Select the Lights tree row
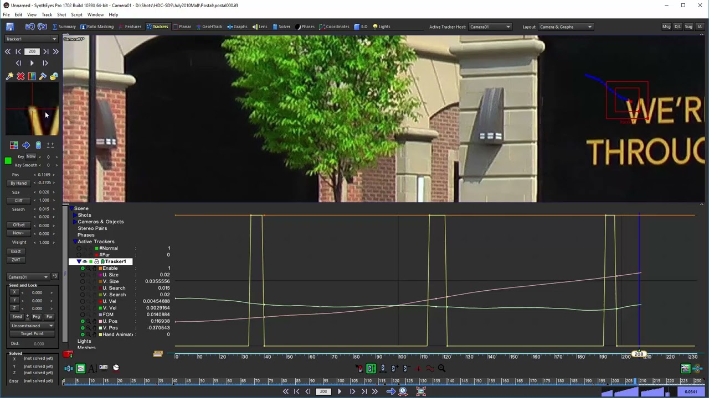 (x=84, y=341)
